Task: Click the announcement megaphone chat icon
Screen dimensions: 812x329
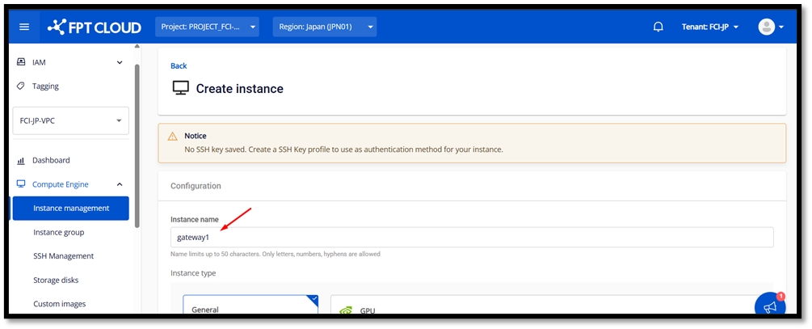Action: pos(769,306)
